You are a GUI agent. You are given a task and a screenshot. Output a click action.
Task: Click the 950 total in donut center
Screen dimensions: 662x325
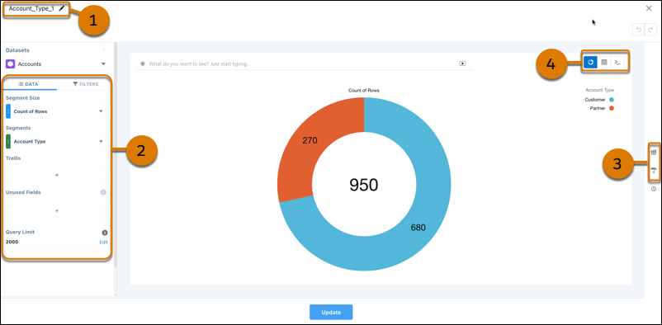[x=364, y=185]
